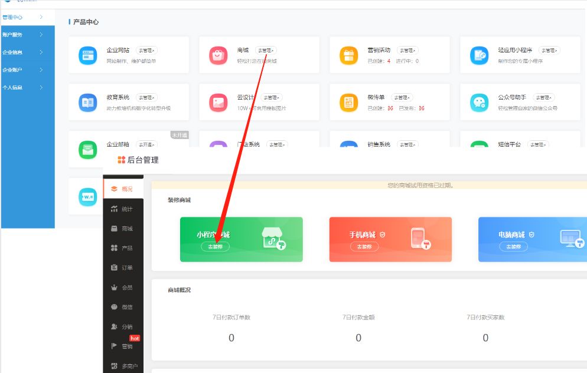Image resolution: width=587 pixels, height=373 pixels.
Task: Expand the 个人信息 sidebar menu
Action: pyautogui.click(x=24, y=87)
